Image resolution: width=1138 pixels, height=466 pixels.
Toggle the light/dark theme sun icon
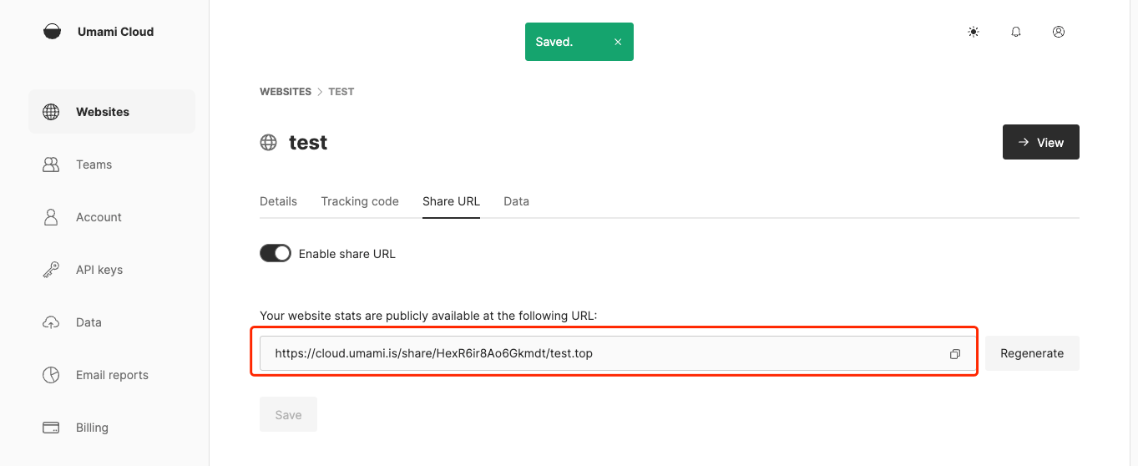tap(973, 32)
